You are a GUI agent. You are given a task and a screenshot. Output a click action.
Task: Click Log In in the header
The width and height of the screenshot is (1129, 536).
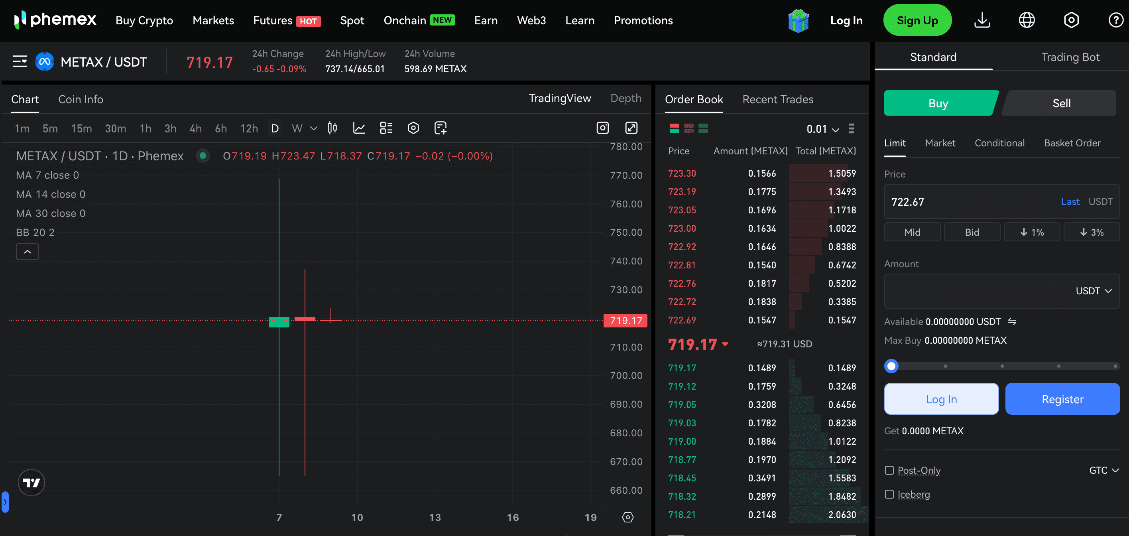point(846,20)
